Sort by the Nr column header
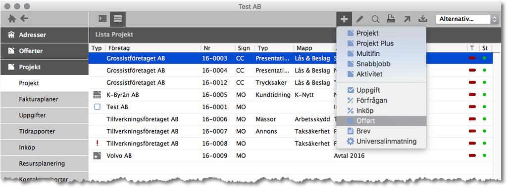The image size is (507, 188). [218, 48]
